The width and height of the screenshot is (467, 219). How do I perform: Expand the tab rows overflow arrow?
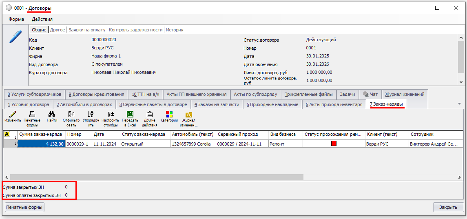(x=460, y=104)
